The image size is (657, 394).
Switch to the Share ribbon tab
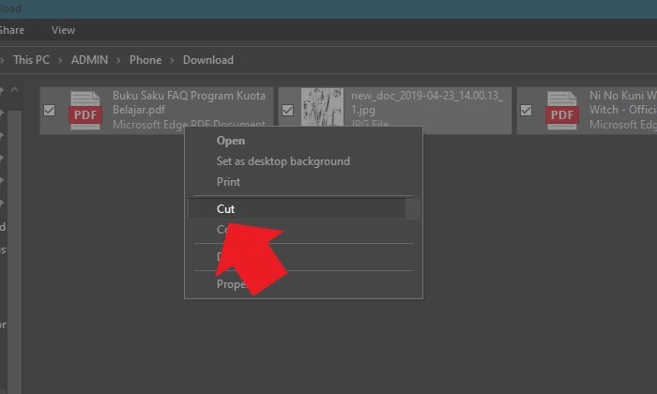pos(12,30)
